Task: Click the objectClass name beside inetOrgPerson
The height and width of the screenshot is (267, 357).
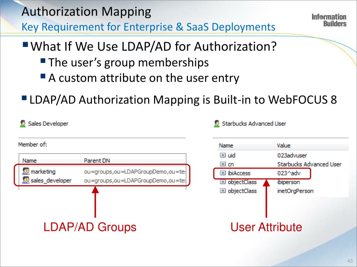Action: pyautogui.click(x=242, y=191)
